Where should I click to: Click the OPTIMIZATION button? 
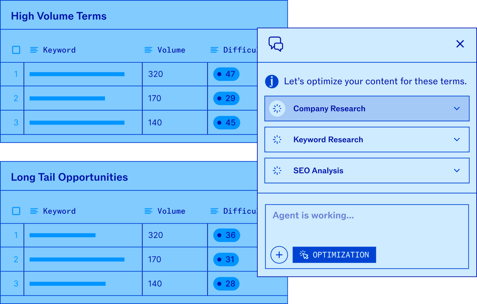334,255
